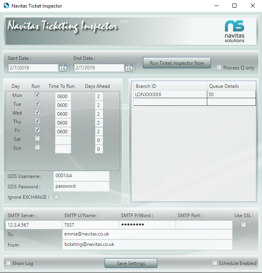Click the empty Sat Time To Run field
262x273 pixels.
tap(63, 140)
